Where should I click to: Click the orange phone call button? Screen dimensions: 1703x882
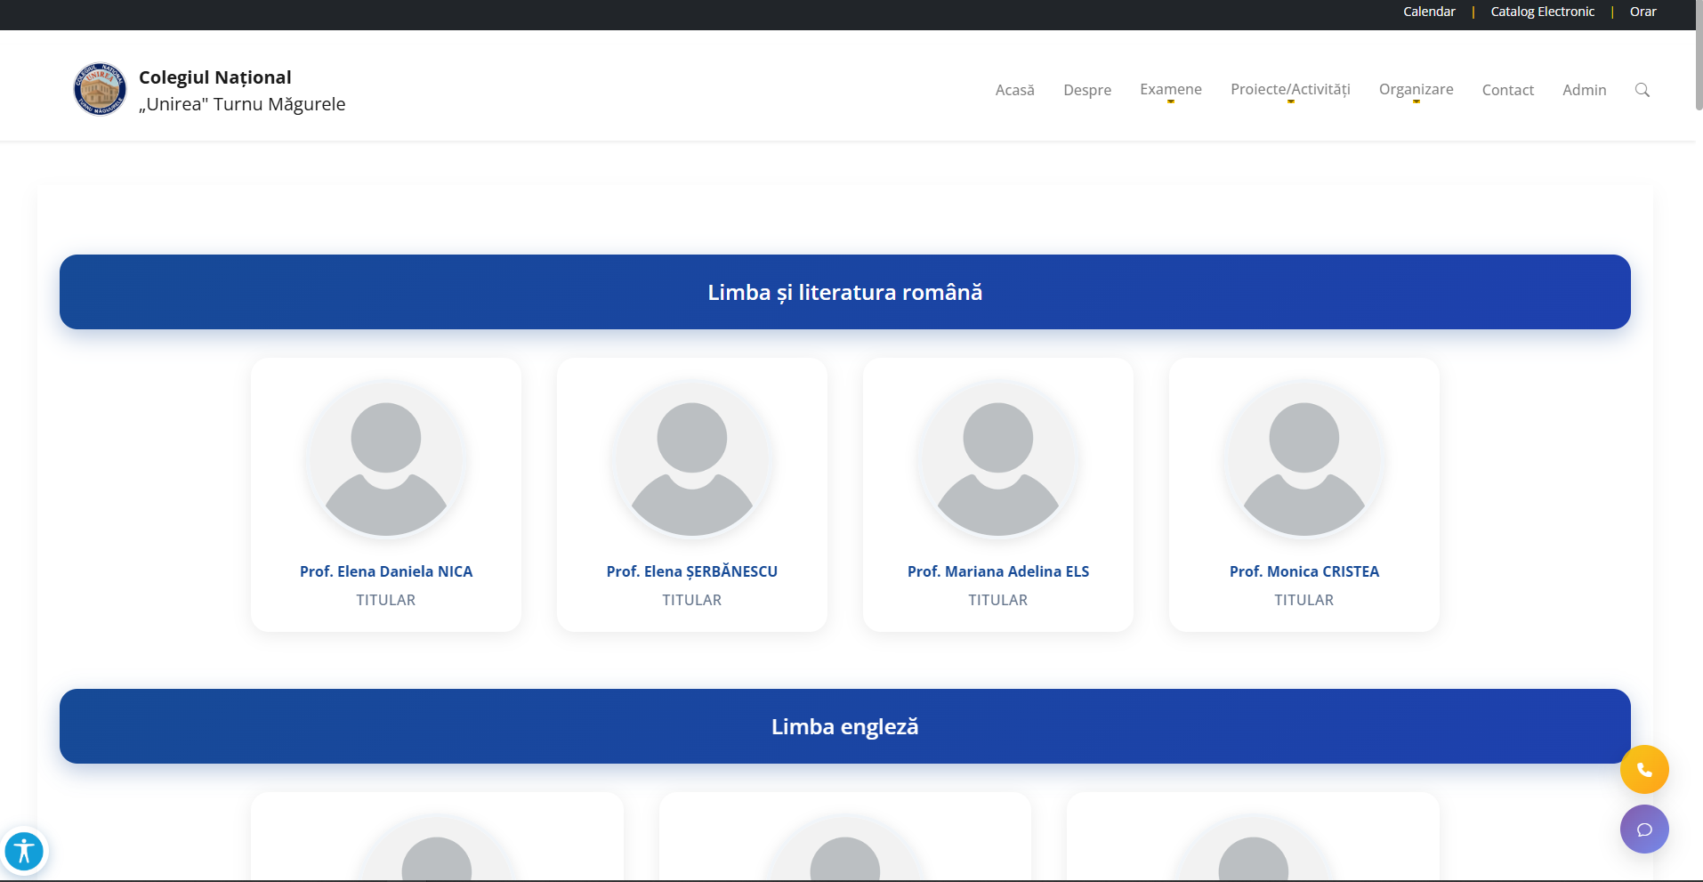click(1644, 769)
